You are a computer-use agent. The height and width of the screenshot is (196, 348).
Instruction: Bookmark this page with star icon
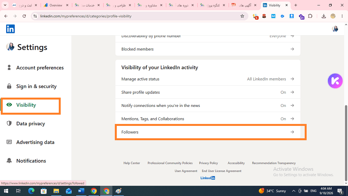(242, 16)
